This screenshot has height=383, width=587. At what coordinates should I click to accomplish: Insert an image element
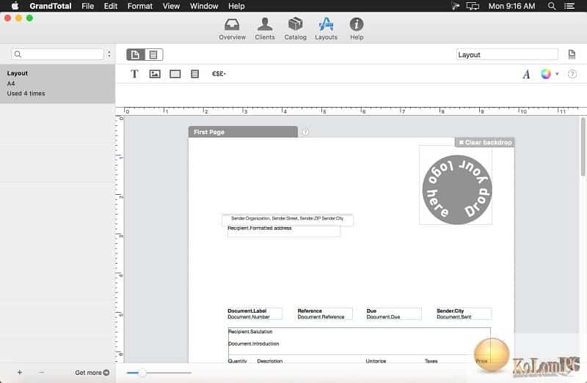coord(155,74)
